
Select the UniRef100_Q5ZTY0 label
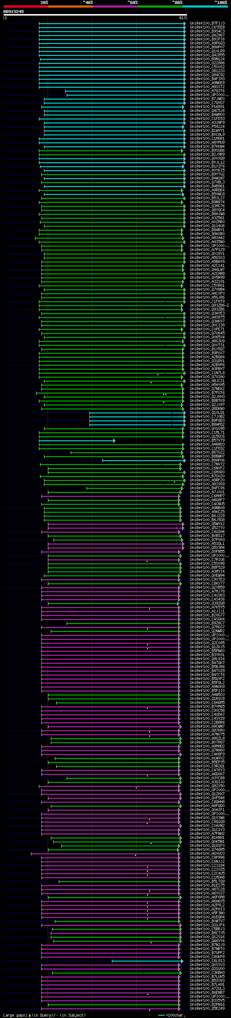click(x=207, y=528)
